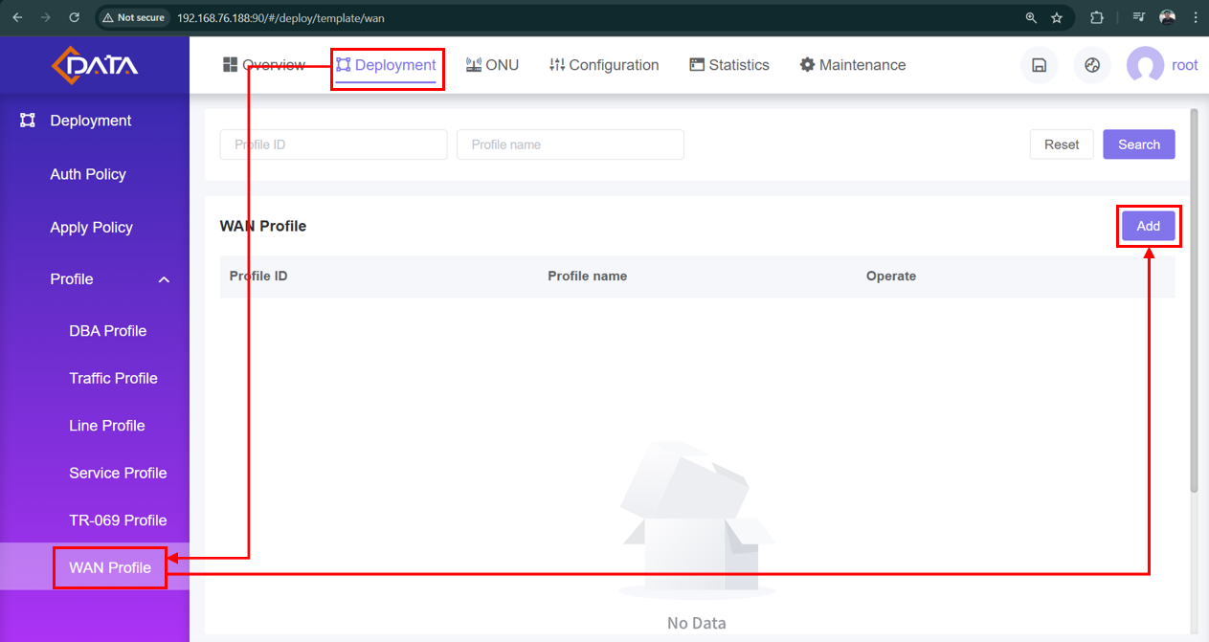The width and height of the screenshot is (1209, 642).
Task: Go to the Statistics tab
Action: tap(729, 65)
